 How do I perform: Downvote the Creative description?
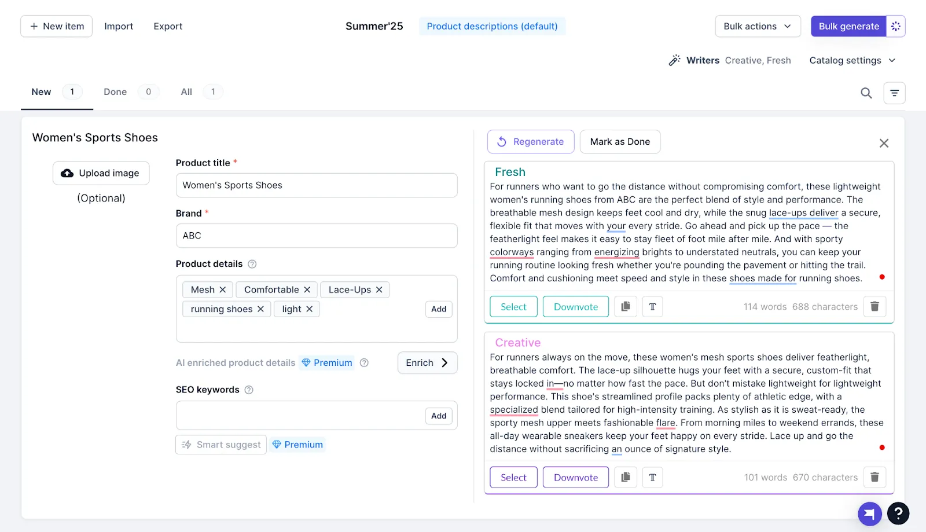[576, 478]
